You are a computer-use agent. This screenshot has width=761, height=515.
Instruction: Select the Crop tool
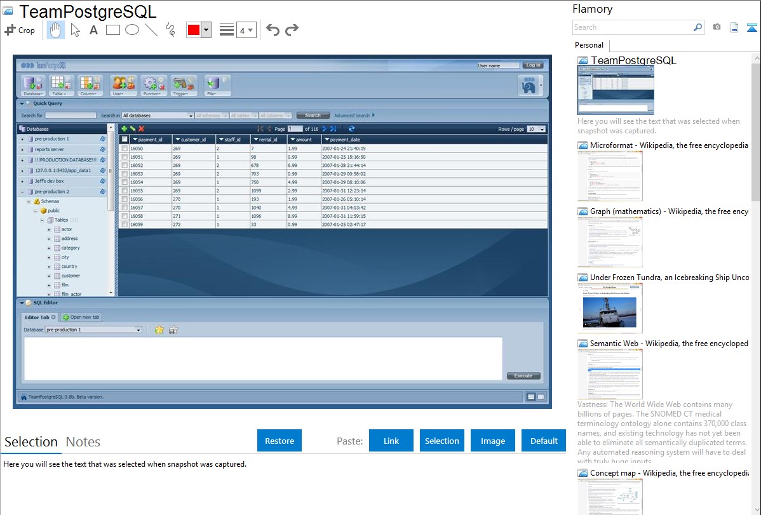(x=20, y=30)
